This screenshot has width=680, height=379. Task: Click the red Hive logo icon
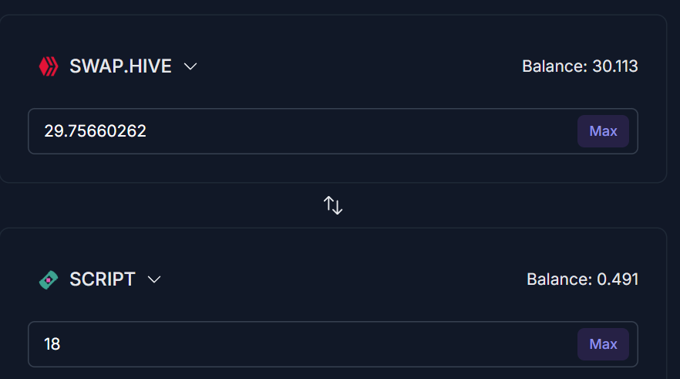[x=49, y=66]
